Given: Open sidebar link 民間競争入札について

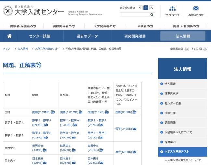Looking at the screenshot, I should click(183, 132).
